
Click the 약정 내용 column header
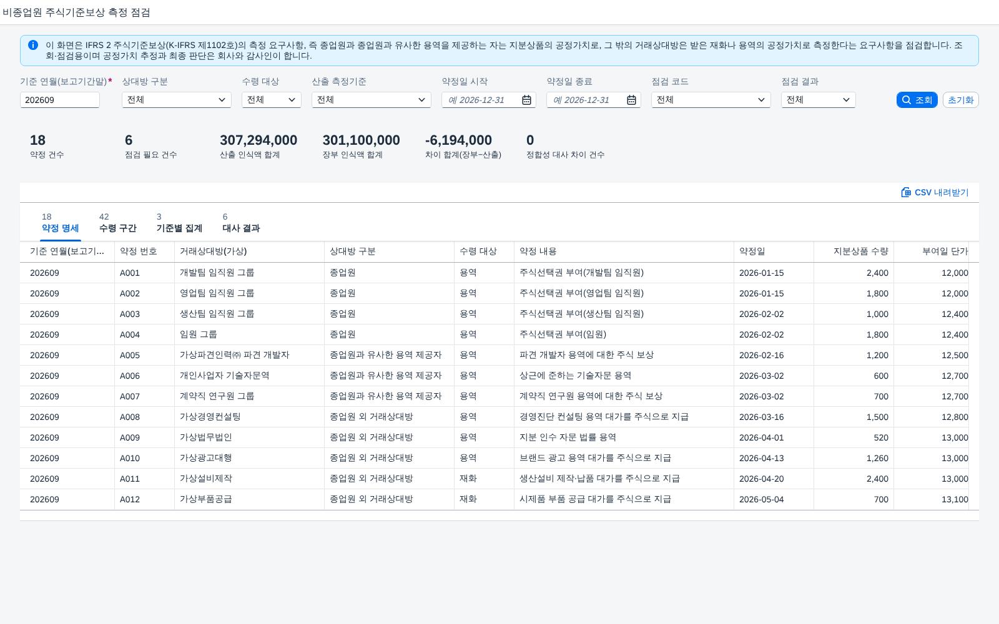[624, 251]
